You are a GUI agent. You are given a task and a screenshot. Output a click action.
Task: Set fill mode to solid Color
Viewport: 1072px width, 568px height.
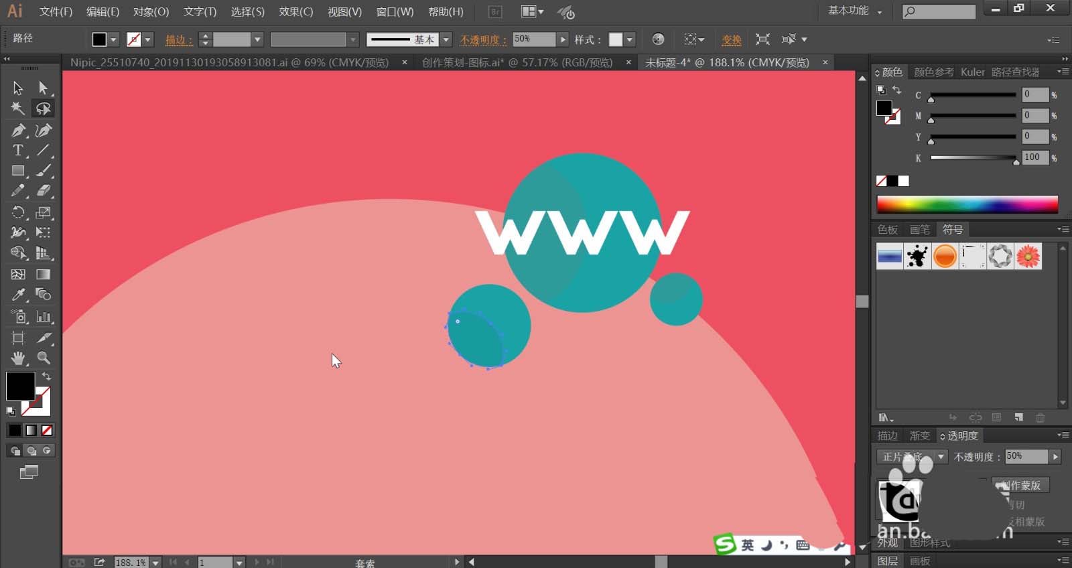click(x=15, y=430)
